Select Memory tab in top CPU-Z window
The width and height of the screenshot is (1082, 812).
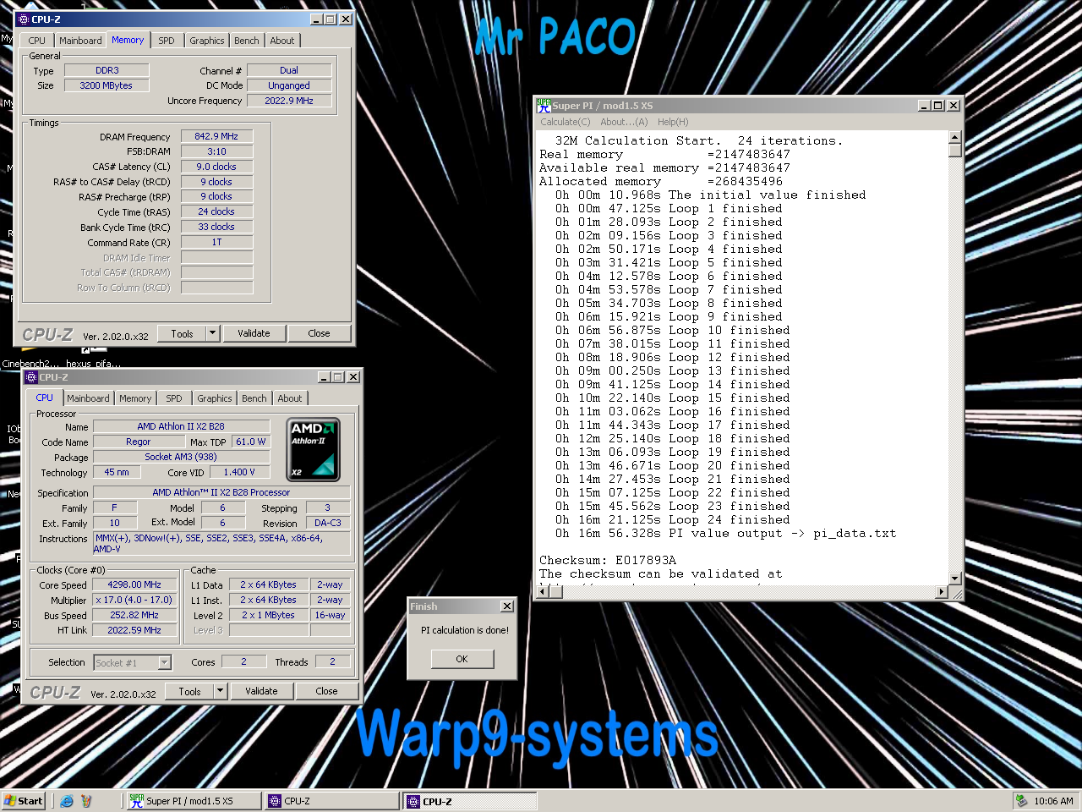point(128,40)
